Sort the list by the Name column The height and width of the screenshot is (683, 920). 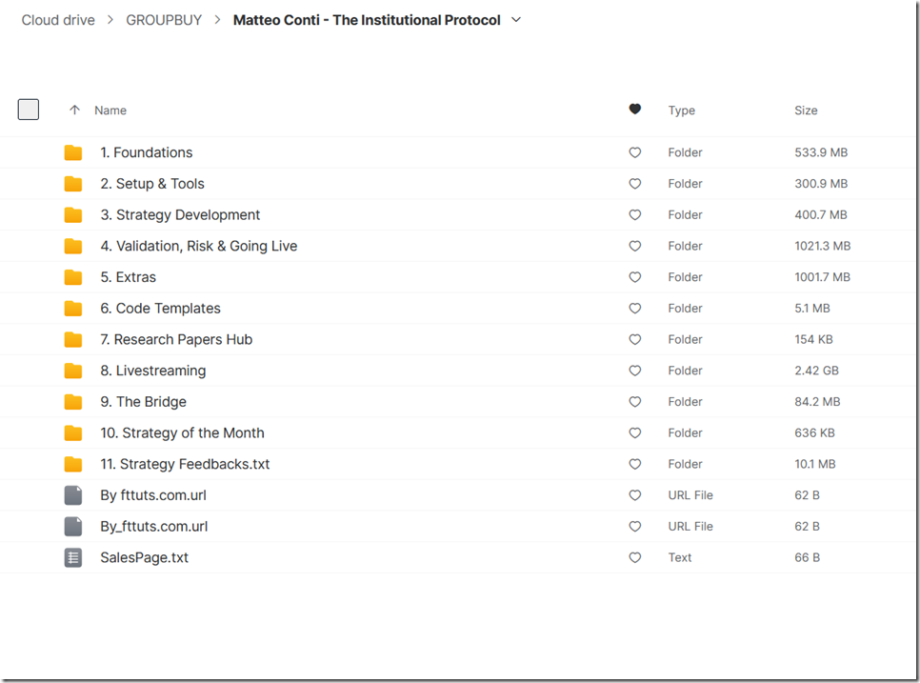[110, 110]
